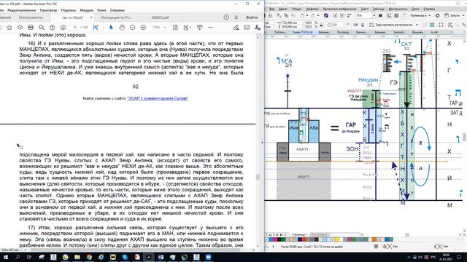Open Windows taskbar search

[18, 257]
